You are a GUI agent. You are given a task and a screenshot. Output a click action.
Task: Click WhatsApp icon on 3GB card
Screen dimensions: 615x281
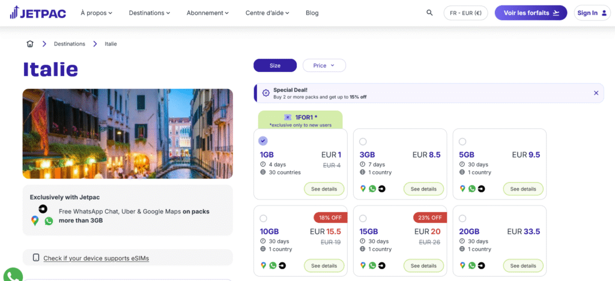click(372, 189)
